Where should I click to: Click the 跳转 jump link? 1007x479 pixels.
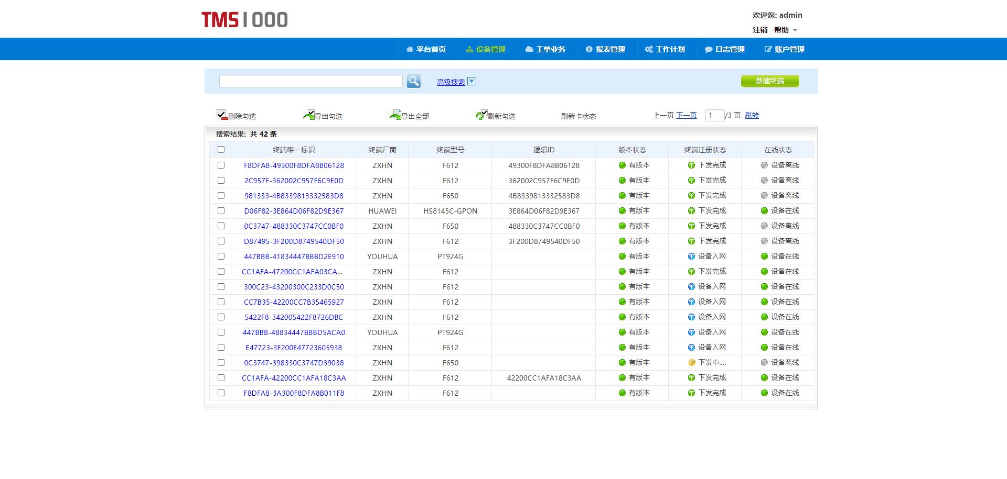[x=752, y=115]
